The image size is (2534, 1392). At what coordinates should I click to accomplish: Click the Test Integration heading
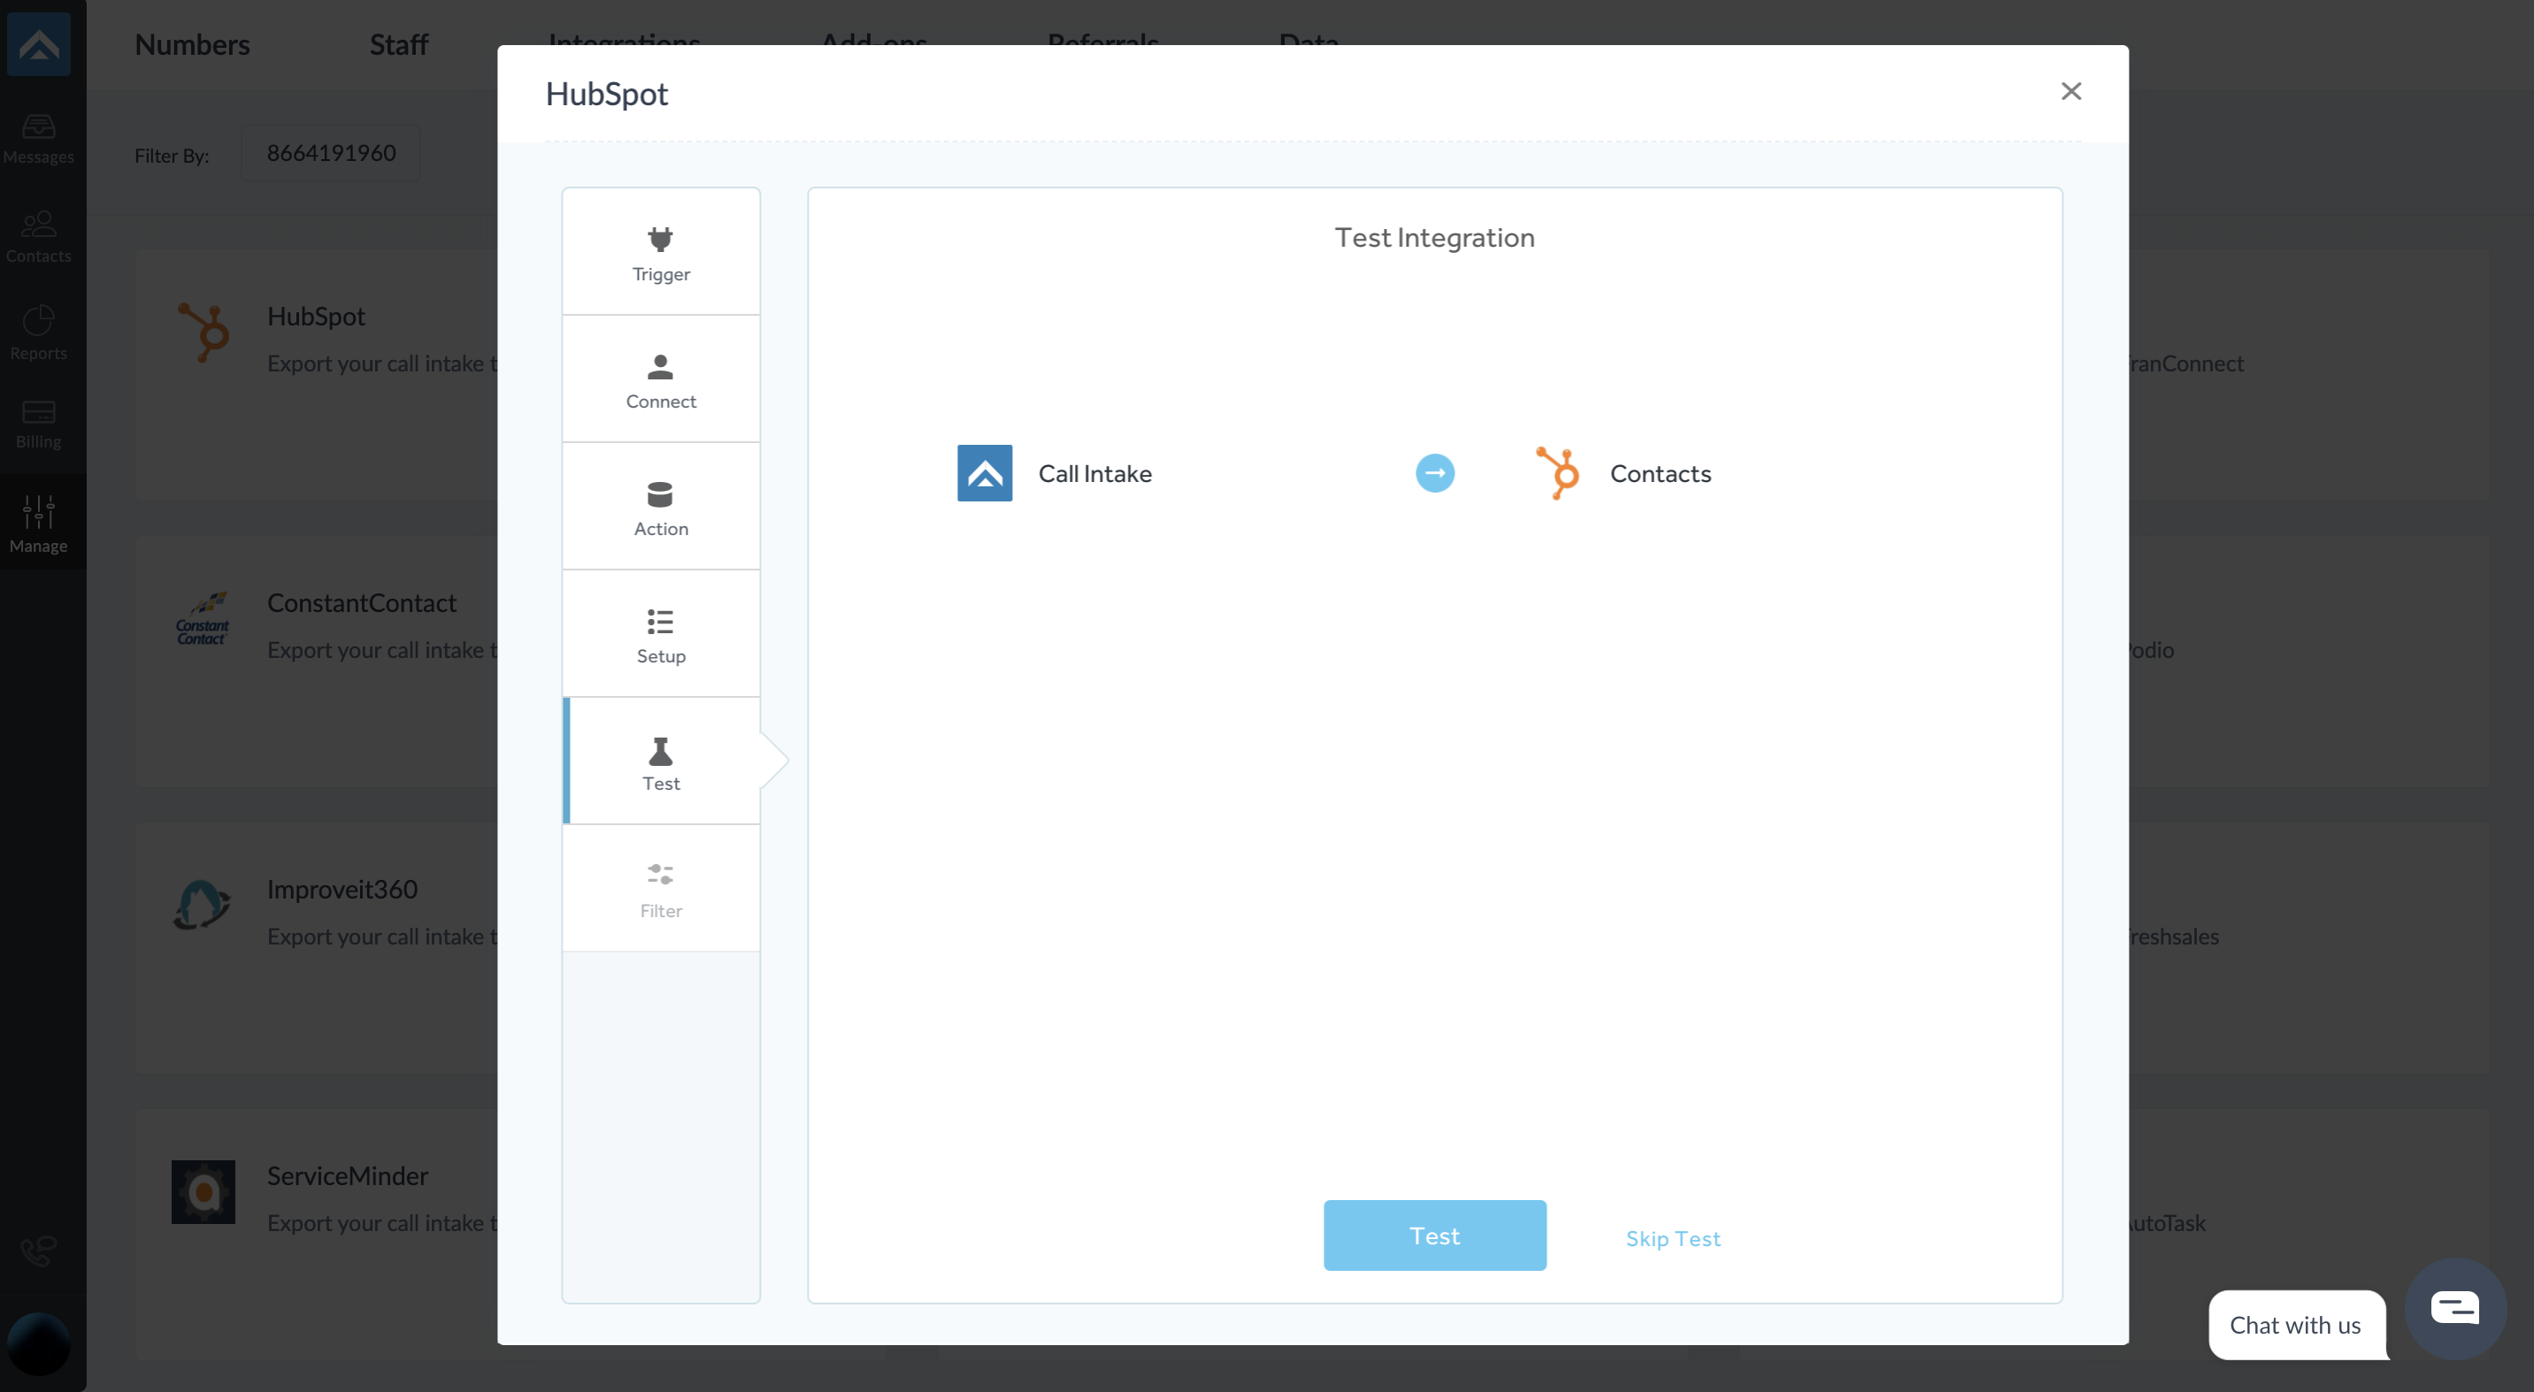(1434, 238)
